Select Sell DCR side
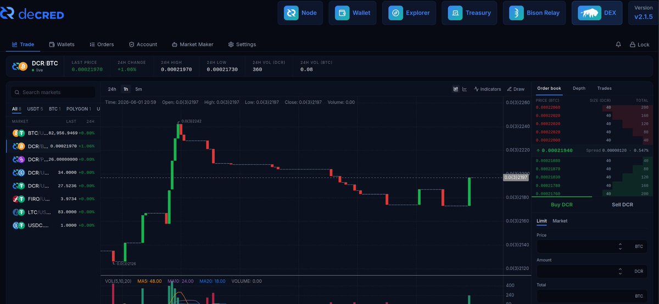 coord(622,204)
